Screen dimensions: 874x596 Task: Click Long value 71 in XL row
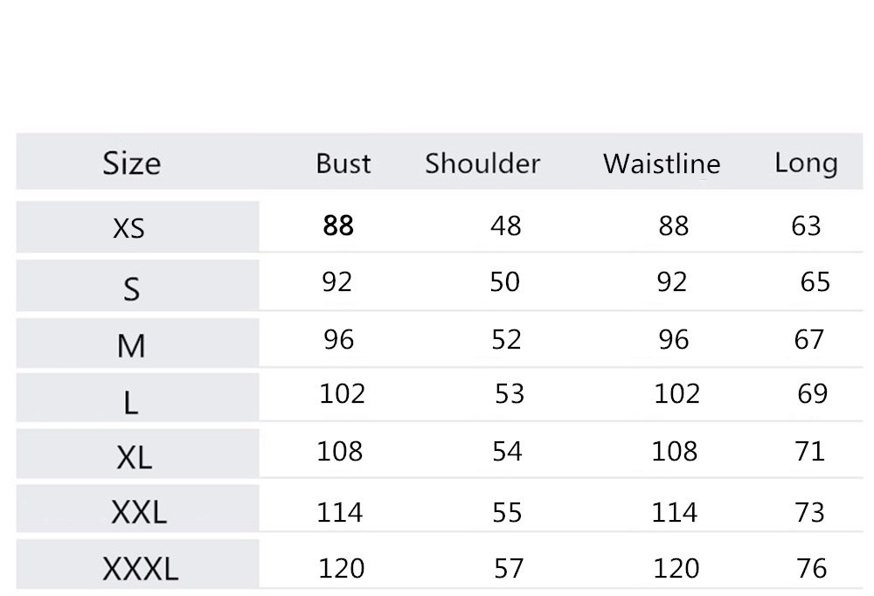click(x=810, y=451)
